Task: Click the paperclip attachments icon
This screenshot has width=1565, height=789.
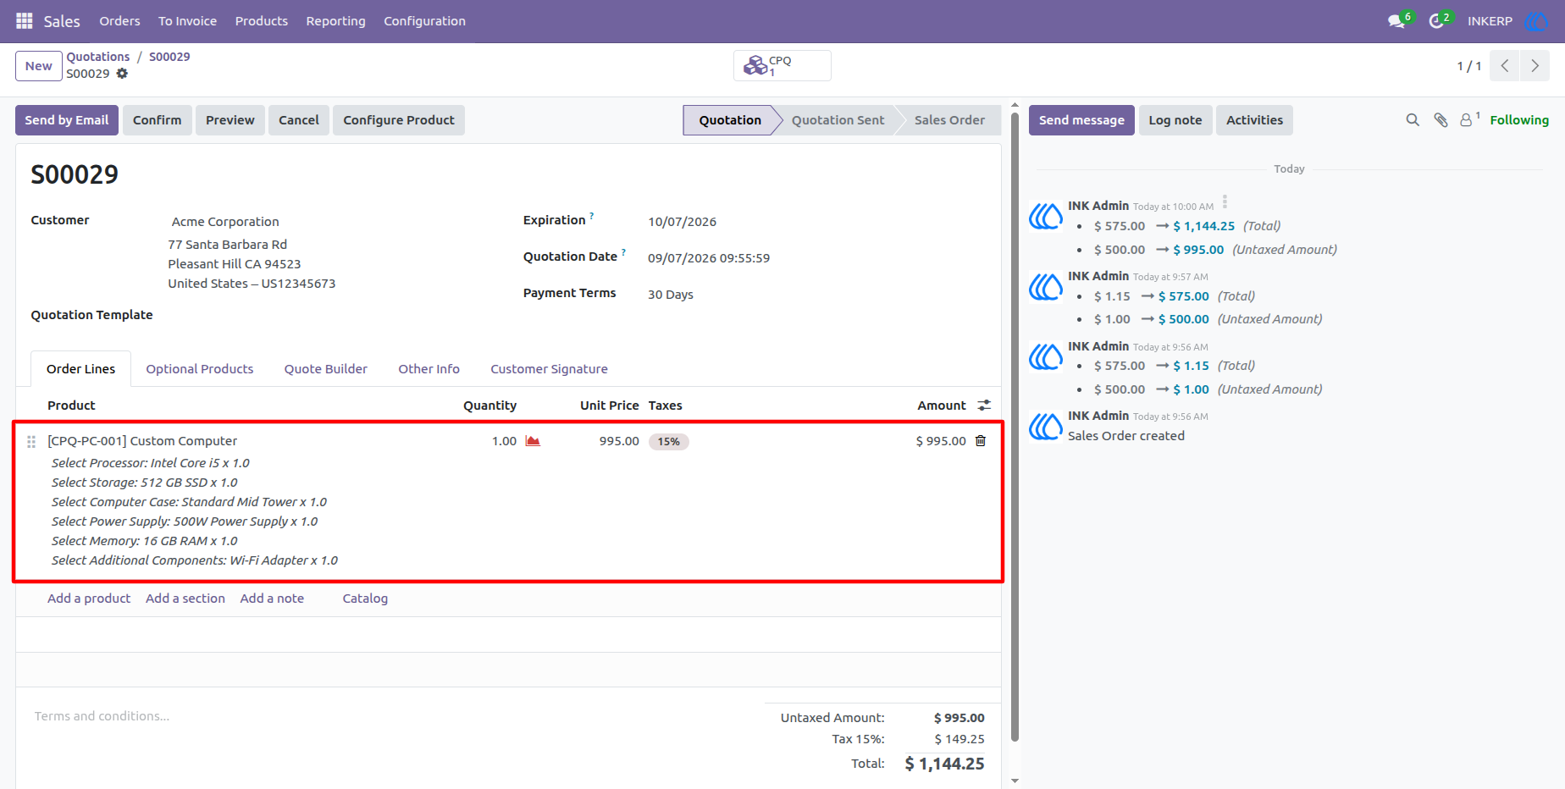Action: [x=1441, y=120]
